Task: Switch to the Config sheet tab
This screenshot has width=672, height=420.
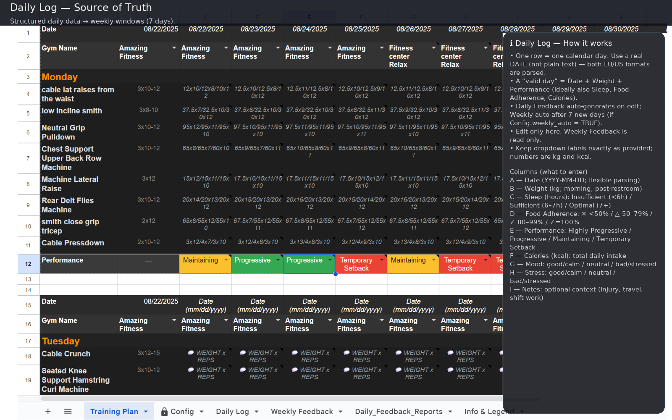Action: tap(182, 412)
